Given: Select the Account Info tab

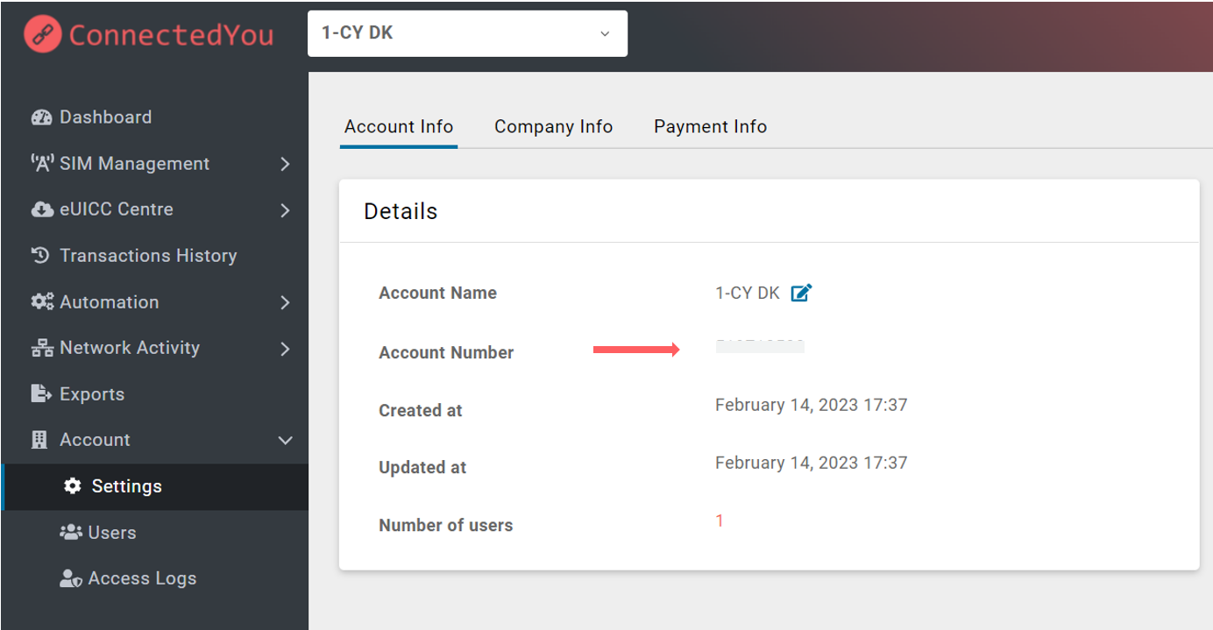Looking at the screenshot, I should coord(399,126).
